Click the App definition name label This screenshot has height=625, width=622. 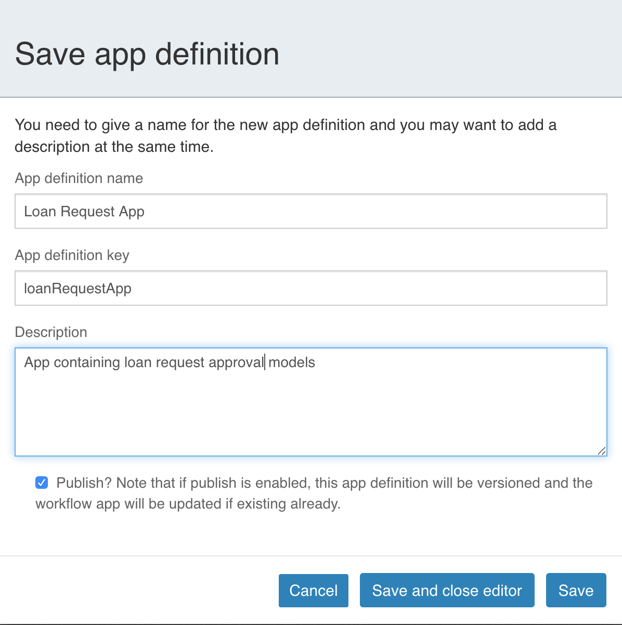click(x=79, y=178)
